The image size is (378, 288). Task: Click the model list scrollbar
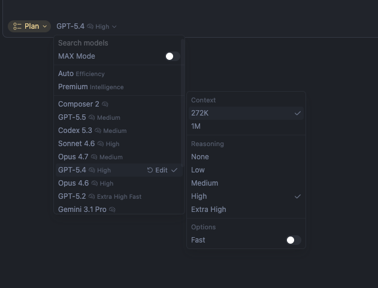tap(183, 103)
